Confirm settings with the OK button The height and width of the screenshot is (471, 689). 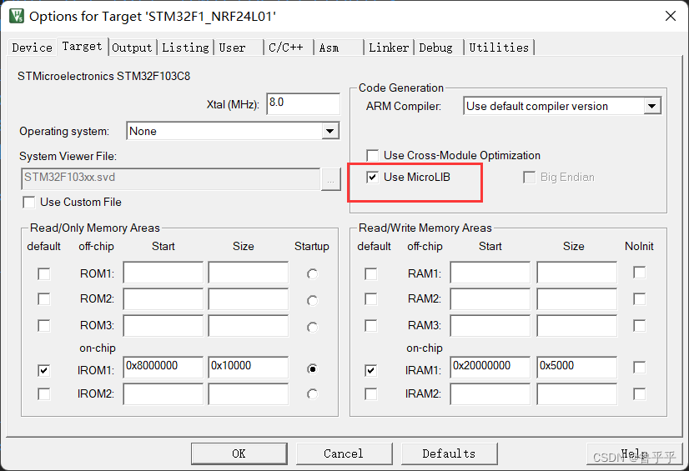pos(239,453)
